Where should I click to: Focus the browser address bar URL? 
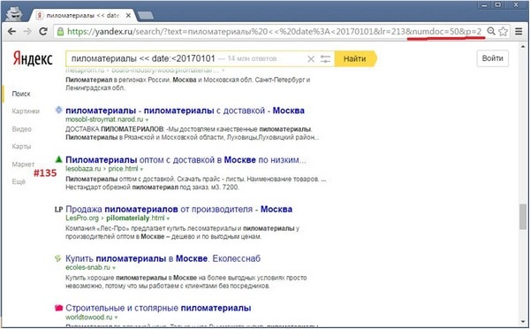coord(274,32)
